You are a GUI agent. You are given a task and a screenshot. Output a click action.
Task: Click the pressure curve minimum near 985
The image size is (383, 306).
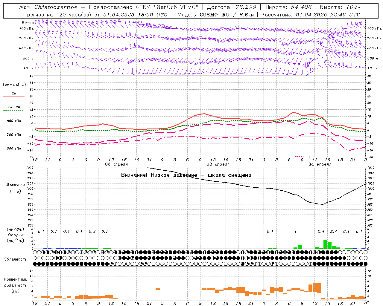point(322,204)
